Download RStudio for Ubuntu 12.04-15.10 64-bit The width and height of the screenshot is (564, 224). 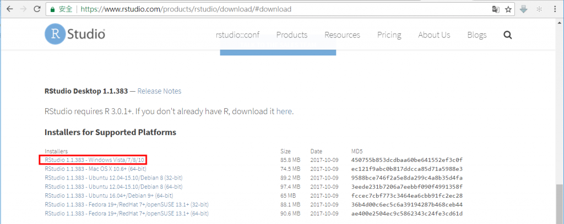coord(113,187)
